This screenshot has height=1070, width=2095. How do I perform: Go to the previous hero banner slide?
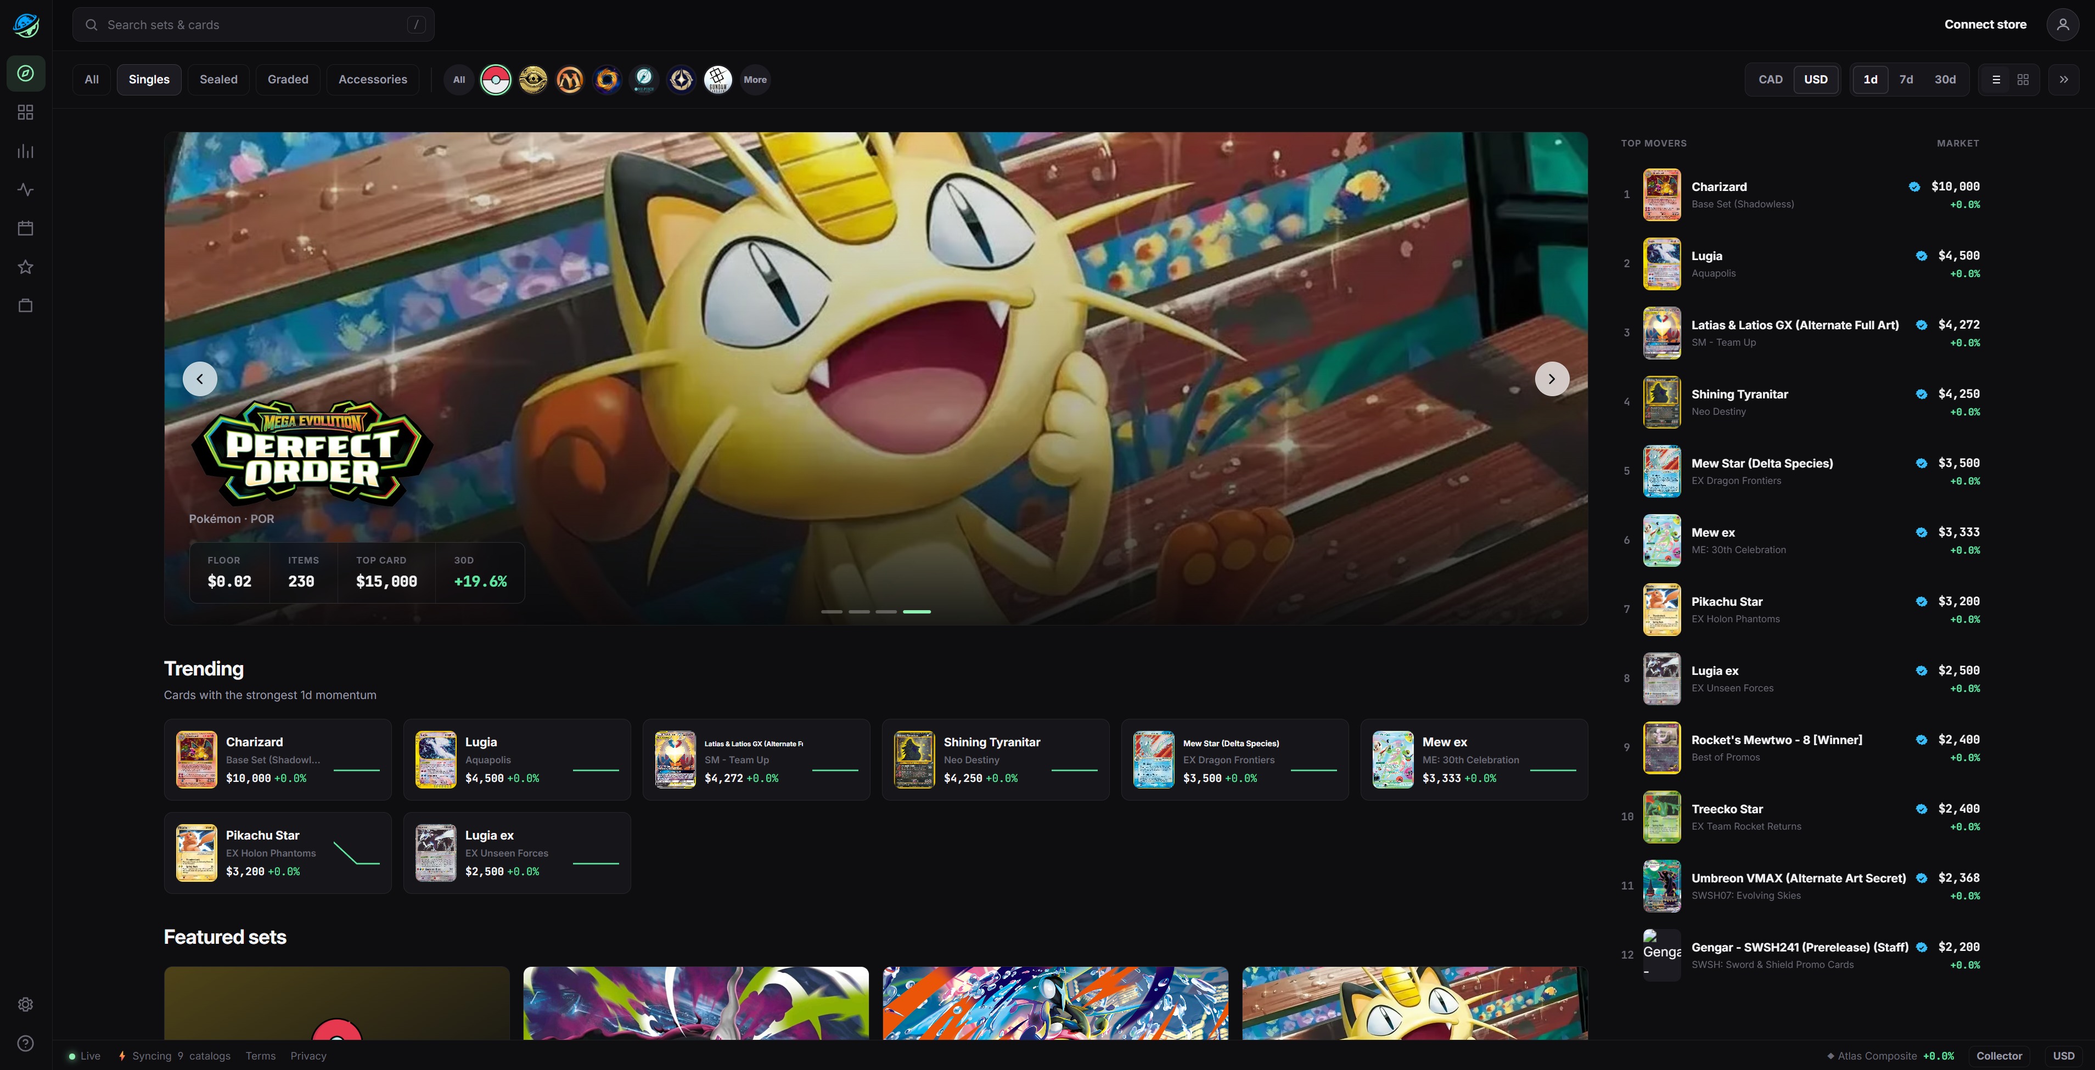[200, 379]
